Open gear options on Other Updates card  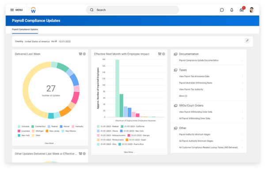(x=84, y=154)
